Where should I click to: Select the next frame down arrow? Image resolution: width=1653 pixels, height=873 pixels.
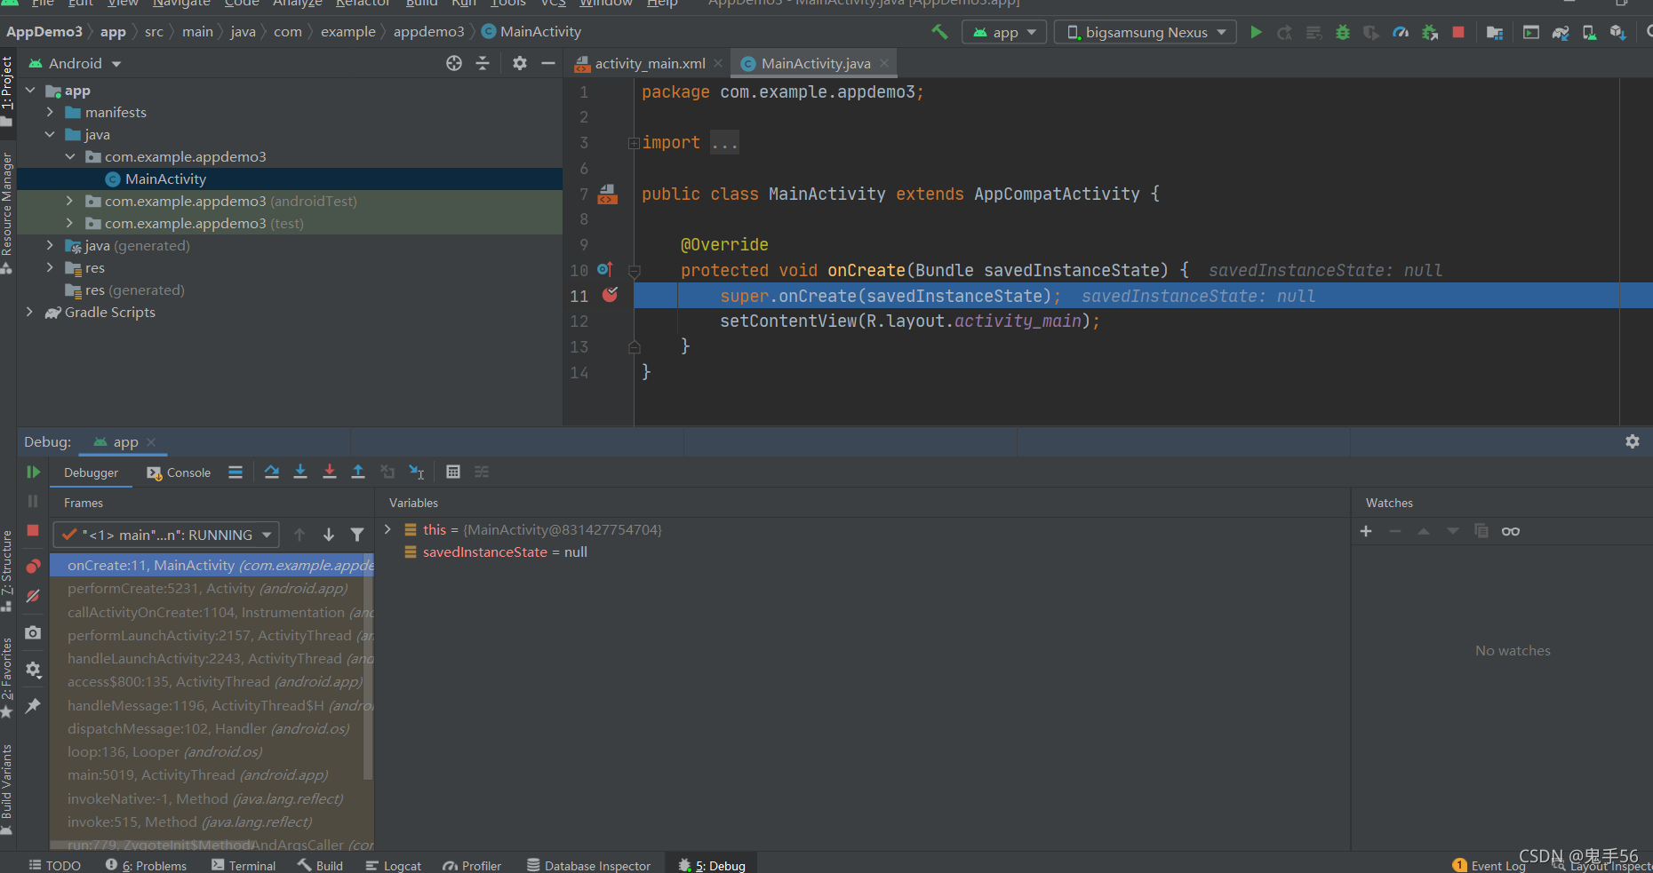pyautogui.click(x=329, y=535)
